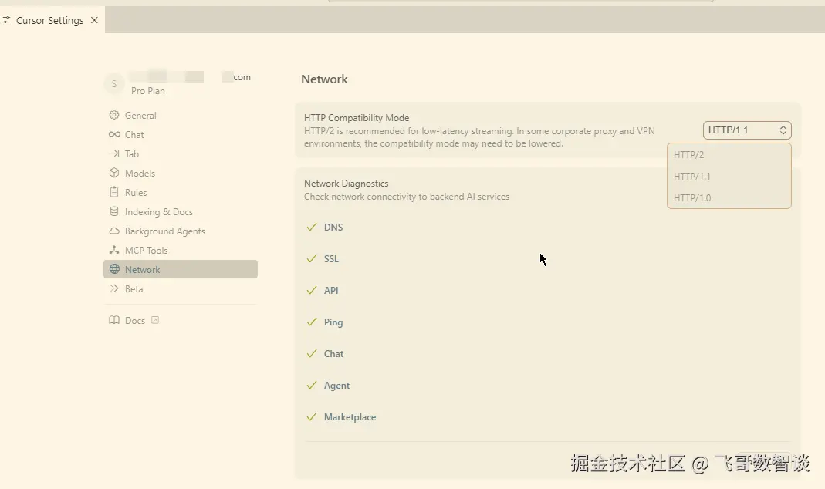825x489 pixels.
Task: Click the API diagnostics entry
Action: pos(331,290)
